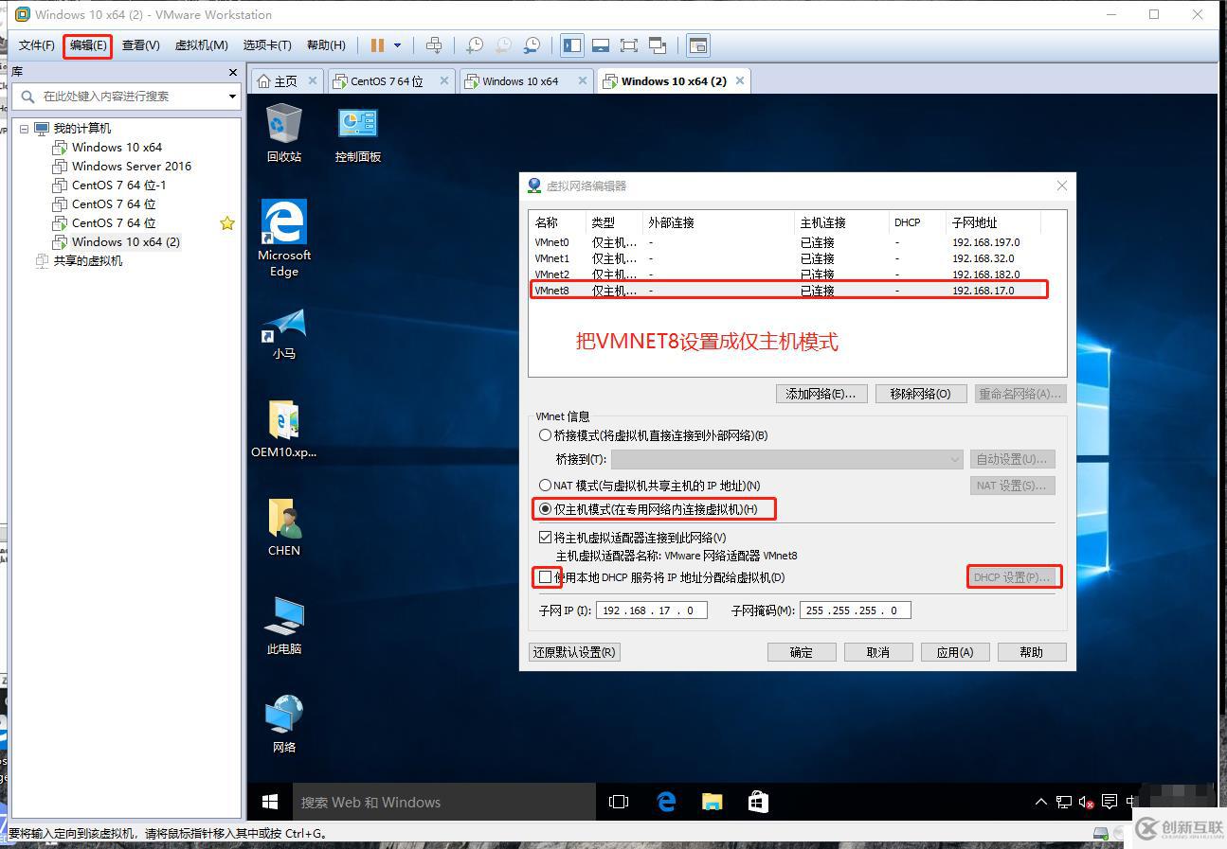Image resolution: width=1227 pixels, height=849 pixels.
Task: Select the CHEN user folder icon
Action: click(284, 527)
